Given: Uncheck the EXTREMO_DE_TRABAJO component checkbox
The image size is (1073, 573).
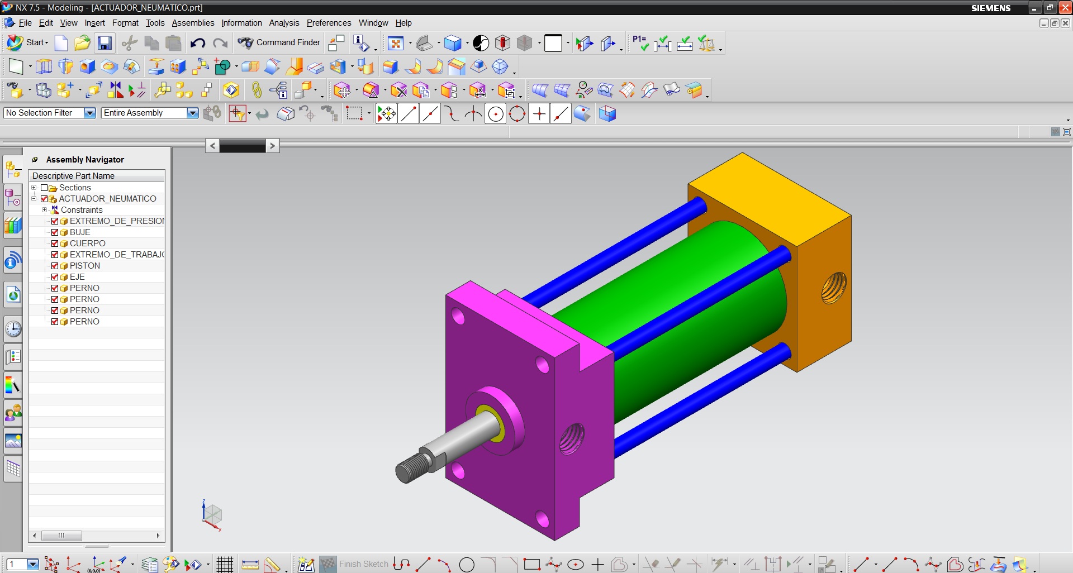Looking at the screenshot, I should [55, 255].
